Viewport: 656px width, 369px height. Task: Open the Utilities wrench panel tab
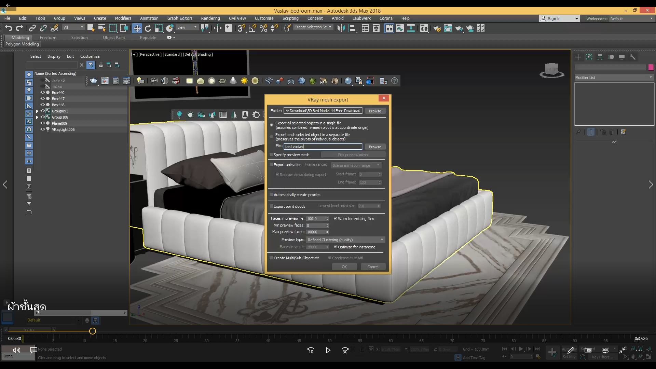click(633, 57)
